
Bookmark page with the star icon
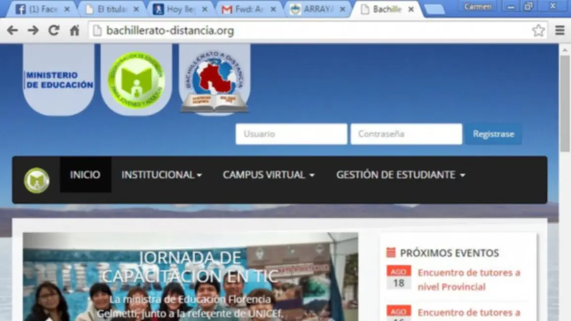(538, 31)
